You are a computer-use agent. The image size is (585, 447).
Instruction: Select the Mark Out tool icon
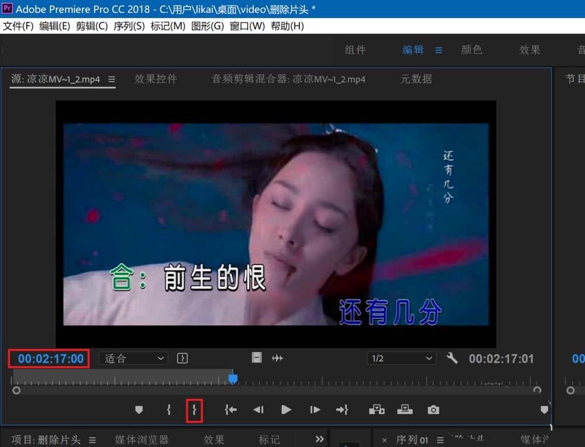click(194, 410)
